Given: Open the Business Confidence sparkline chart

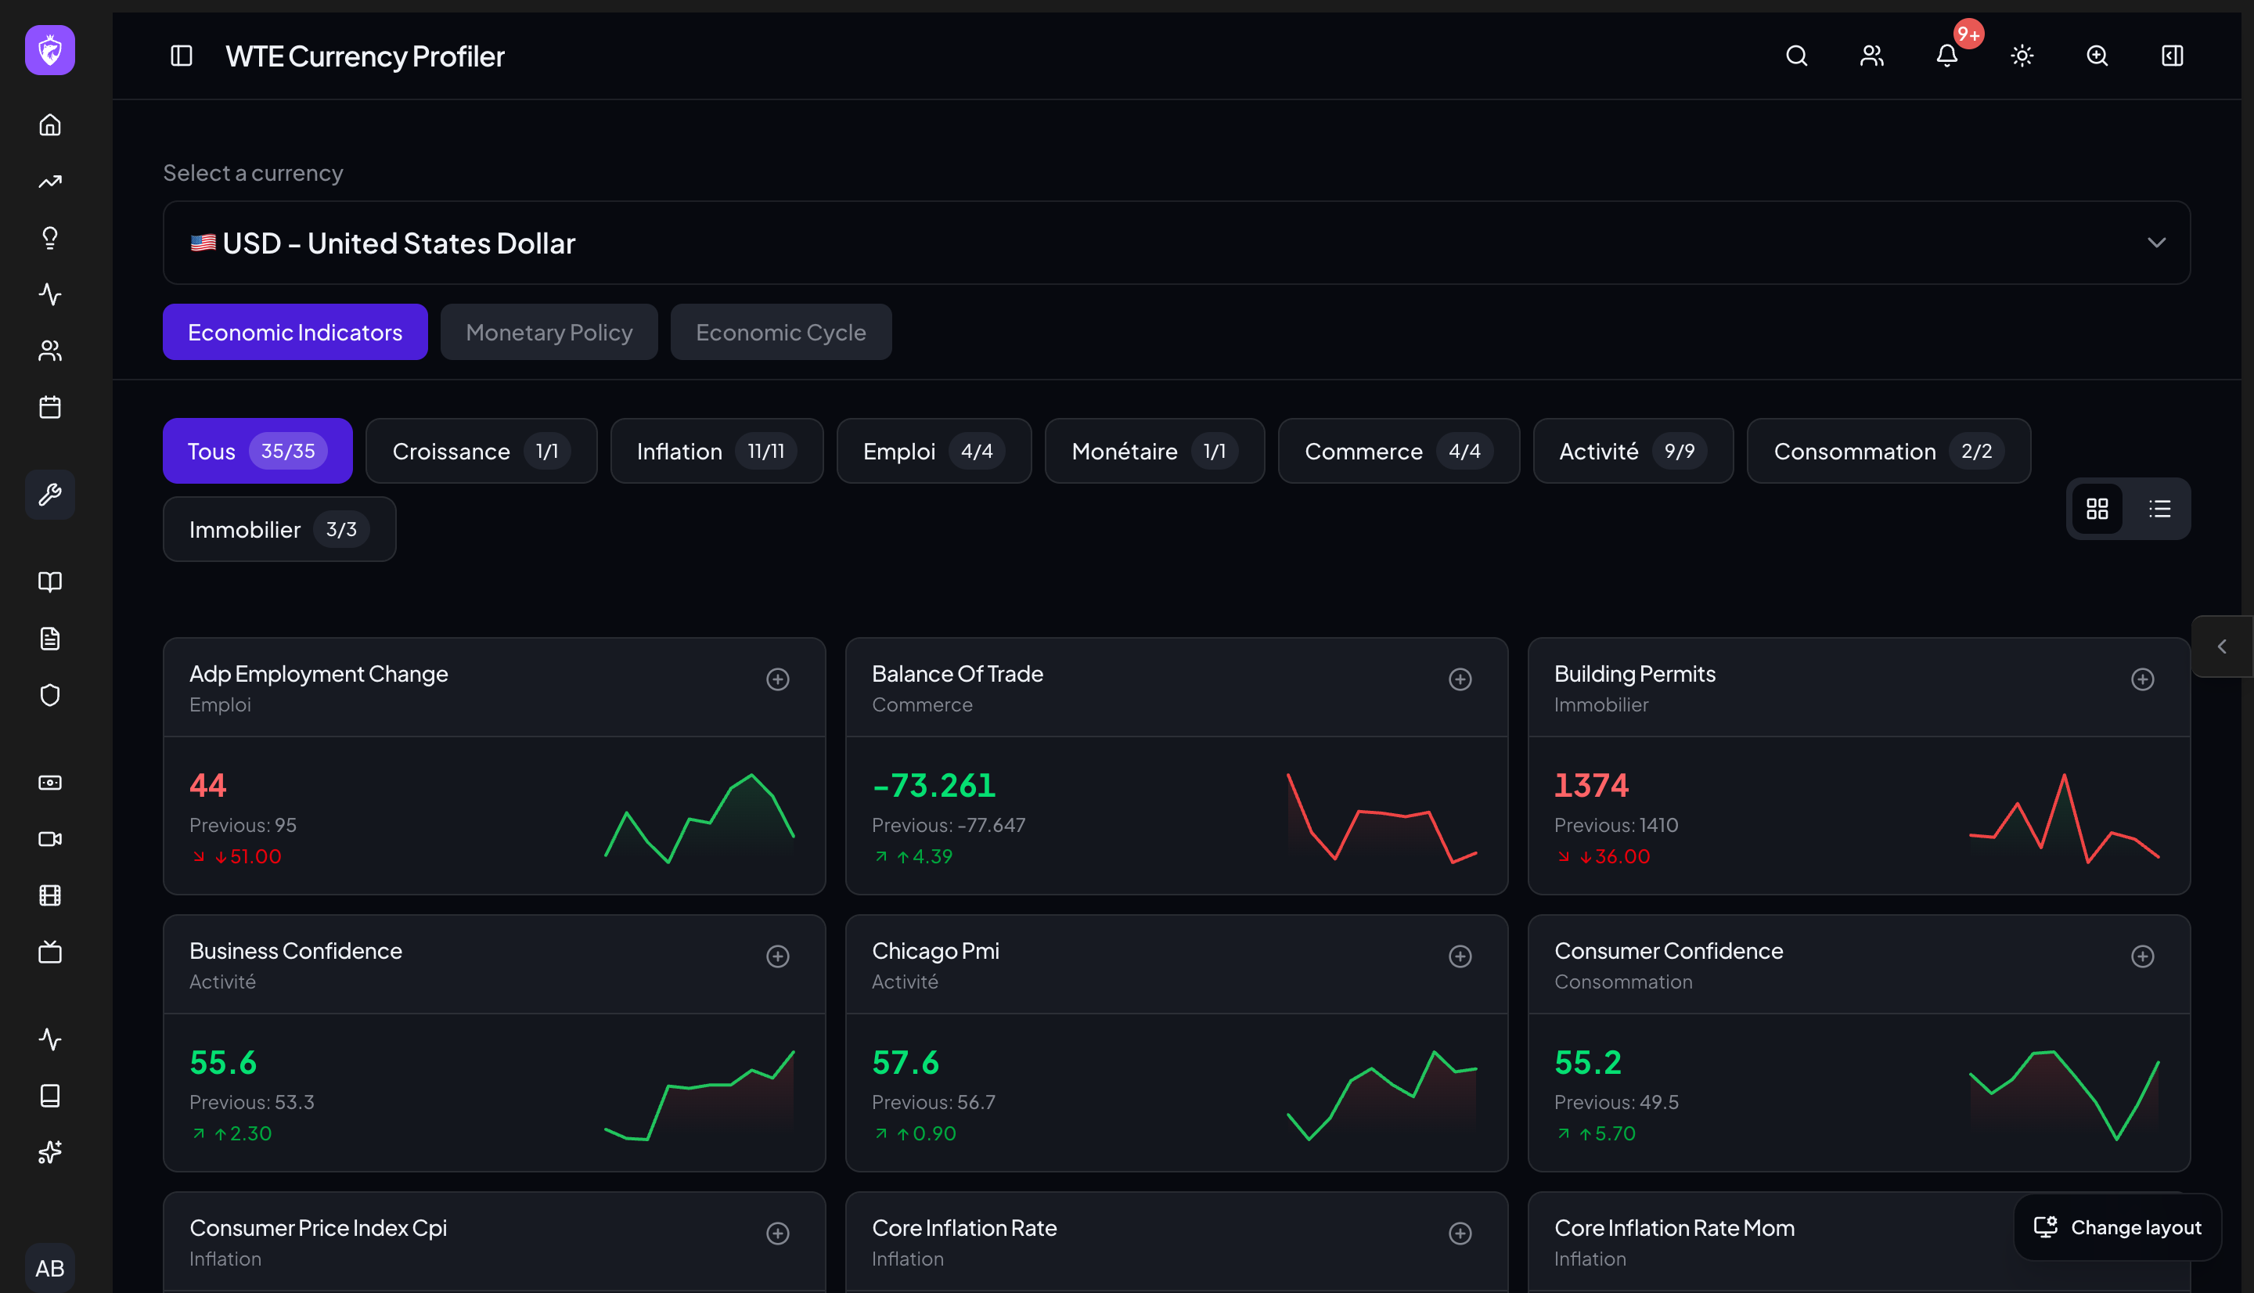Looking at the screenshot, I should [x=700, y=1095].
